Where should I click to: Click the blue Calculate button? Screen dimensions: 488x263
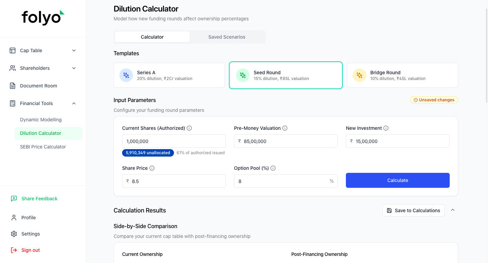click(398, 180)
